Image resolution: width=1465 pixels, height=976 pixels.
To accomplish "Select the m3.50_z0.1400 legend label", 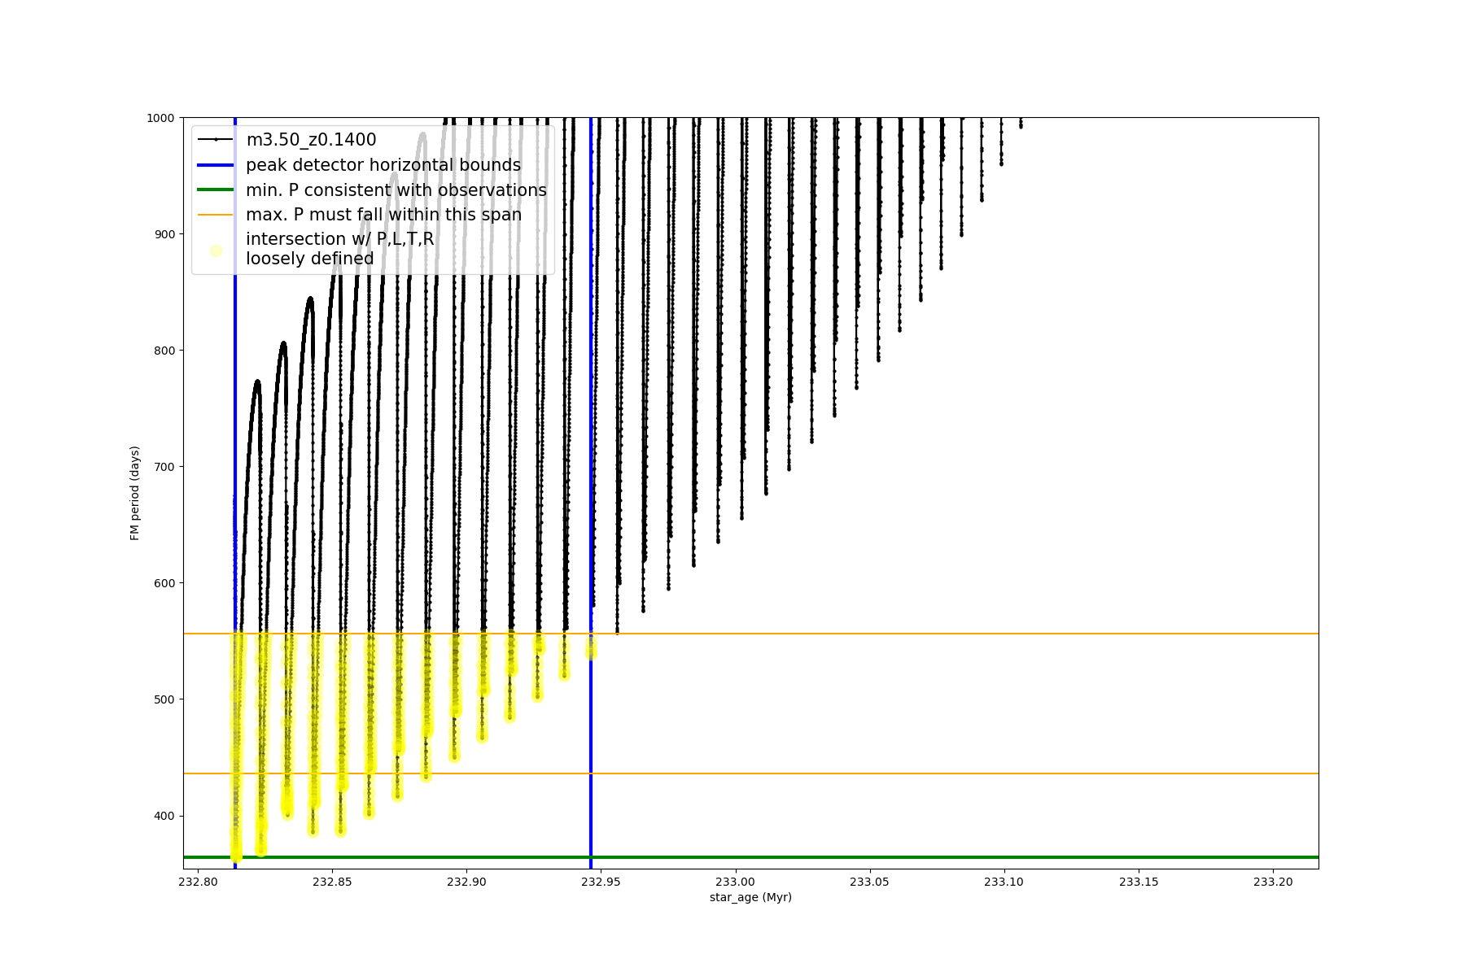I will 311,140.
